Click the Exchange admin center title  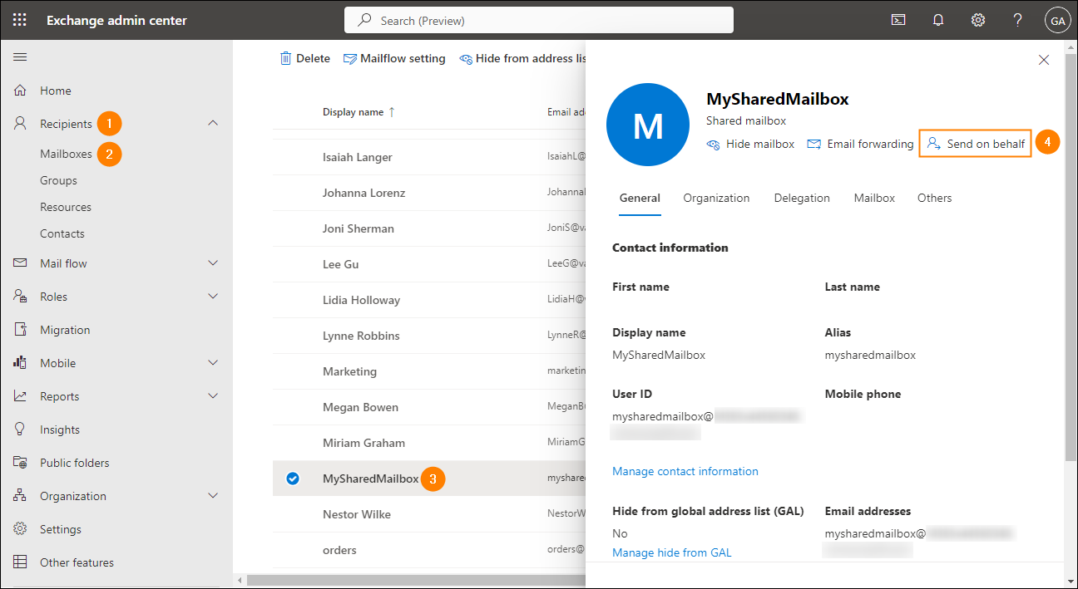coord(116,21)
